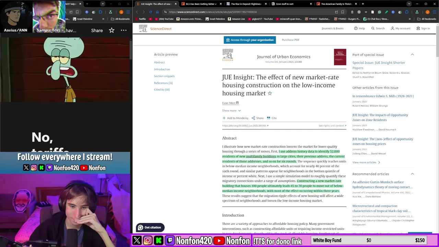Close the JUE Insight tab
Screen dimensions: 439x247
[176, 4]
